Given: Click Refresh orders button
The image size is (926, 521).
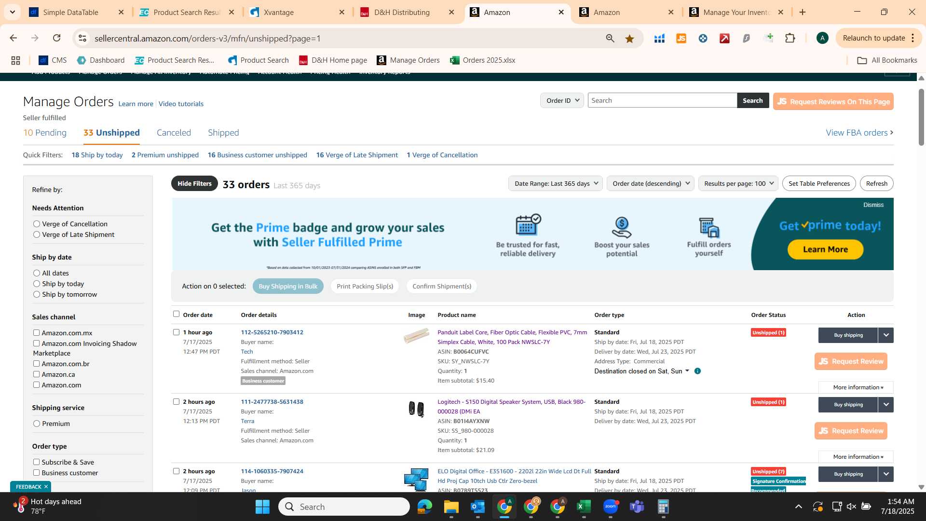Looking at the screenshot, I should 876,183.
